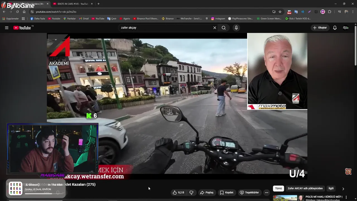Open the Green Screen Mem... bookmark
This screenshot has height=201, width=357.
(269, 19)
